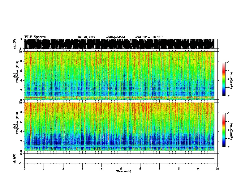Viewport: 245px width, 189px height.
Task: Click the "5" tick on ch.1(V) axis
Action: click(21, 39)
